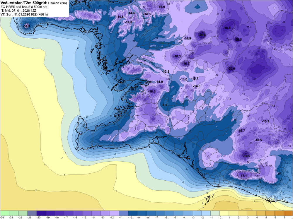
Task: Click the -16.5 temperature label
Action: click(258, 140)
